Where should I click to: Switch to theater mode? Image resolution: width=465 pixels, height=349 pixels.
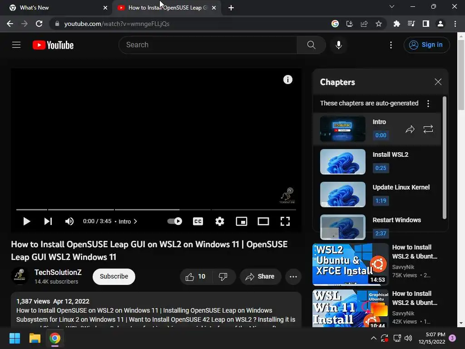tap(263, 221)
